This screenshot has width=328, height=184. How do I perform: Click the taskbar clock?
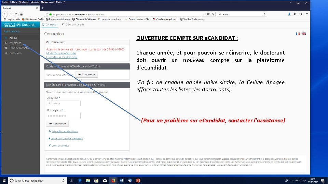point(313,181)
